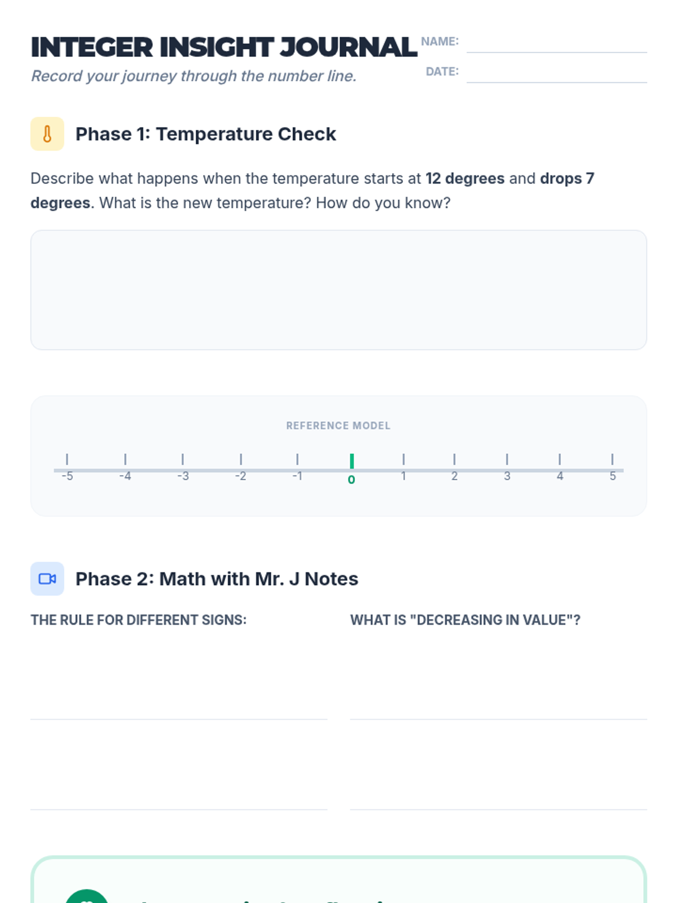Image resolution: width=677 pixels, height=903 pixels.
Task: Click the green circle icon at the bottom
Action: pyautogui.click(x=87, y=897)
